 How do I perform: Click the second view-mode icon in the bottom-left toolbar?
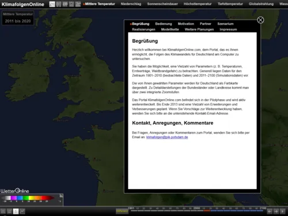(x=9, y=211)
